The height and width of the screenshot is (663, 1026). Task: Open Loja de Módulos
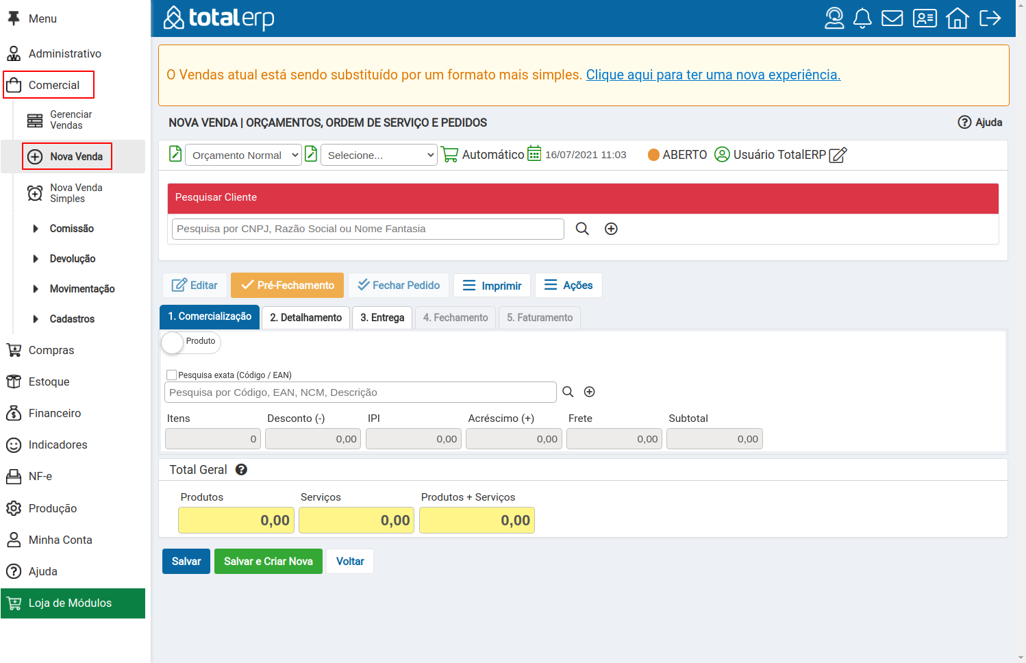(73, 603)
